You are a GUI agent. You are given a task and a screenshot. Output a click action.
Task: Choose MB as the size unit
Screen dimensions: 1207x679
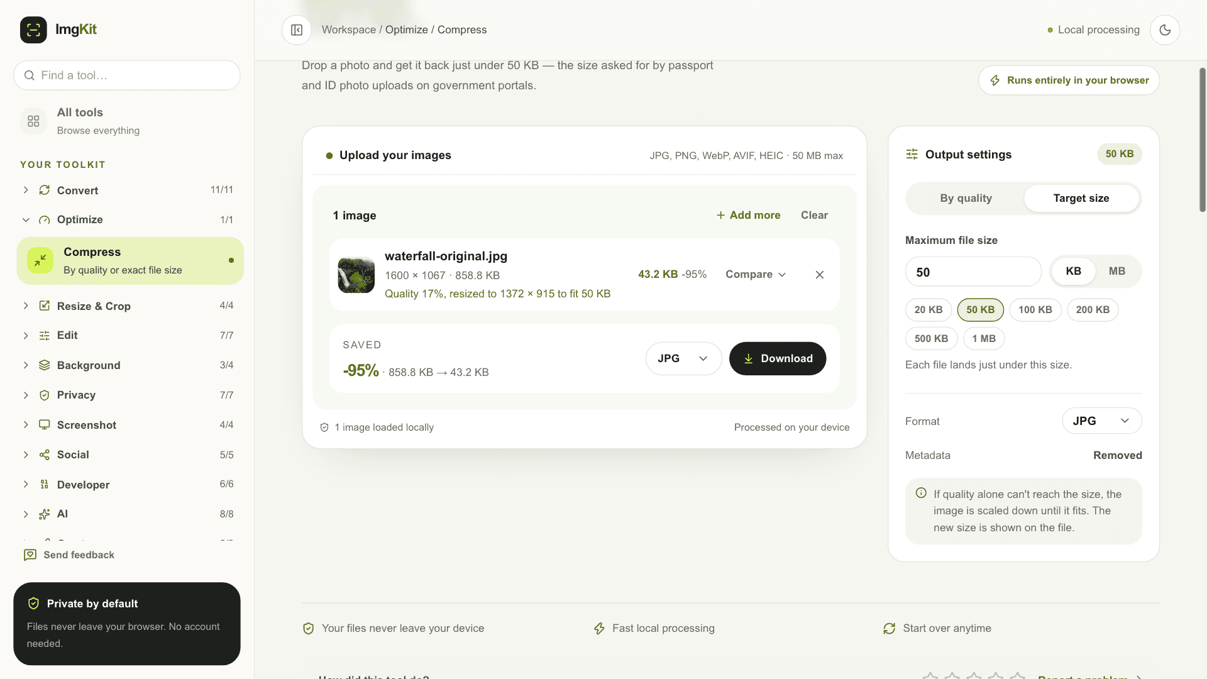pos(1117,271)
